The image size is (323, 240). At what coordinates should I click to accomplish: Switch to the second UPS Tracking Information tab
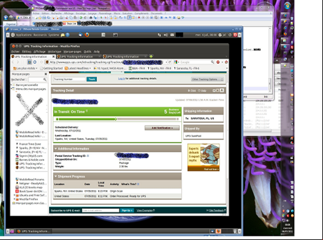[x=79, y=57]
